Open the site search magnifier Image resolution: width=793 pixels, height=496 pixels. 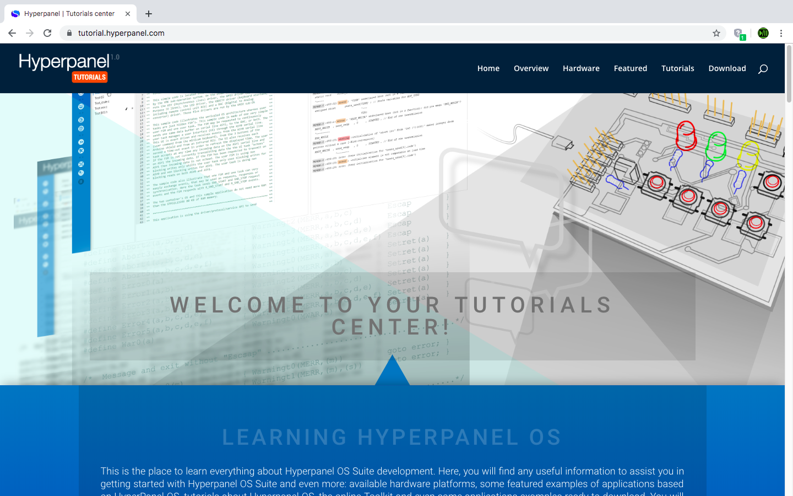pos(763,69)
